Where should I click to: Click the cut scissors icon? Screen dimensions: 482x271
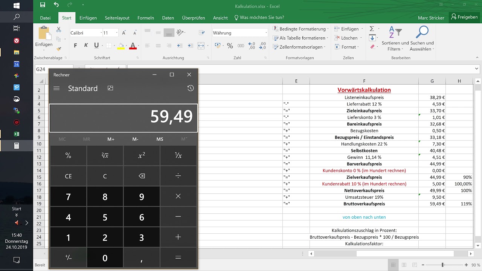[x=59, y=29]
